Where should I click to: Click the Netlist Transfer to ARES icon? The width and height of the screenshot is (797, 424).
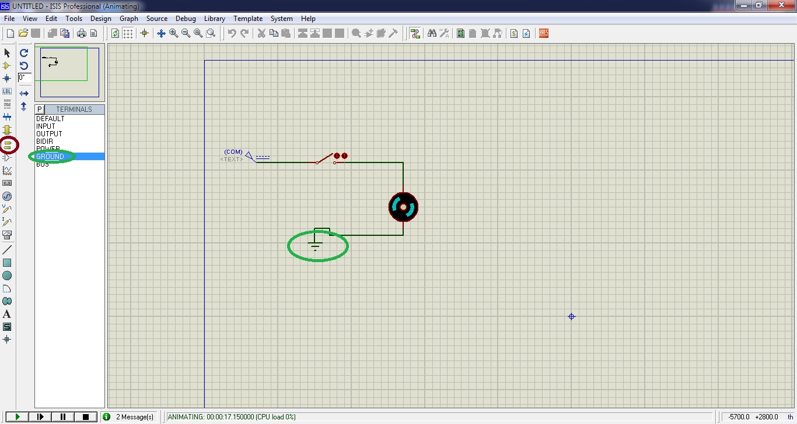(543, 33)
